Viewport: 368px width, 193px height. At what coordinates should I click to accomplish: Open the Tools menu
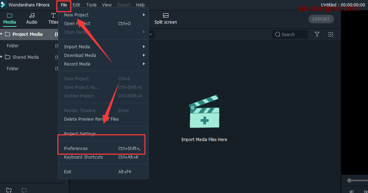pyautogui.click(x=91, y=5)
